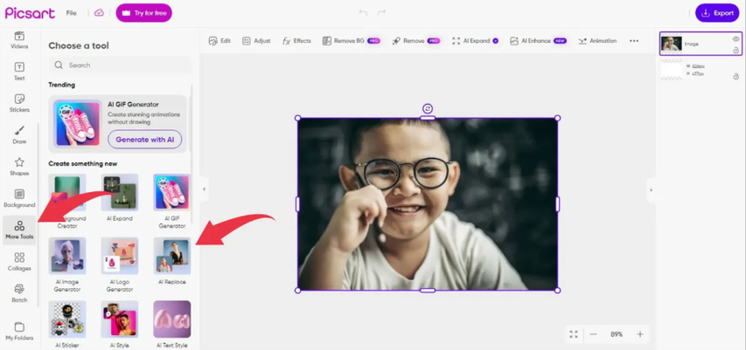The width and height of the screenshot is (746, 350).
Task: Click the canvas height value
Action: click(x=698, y=74)
